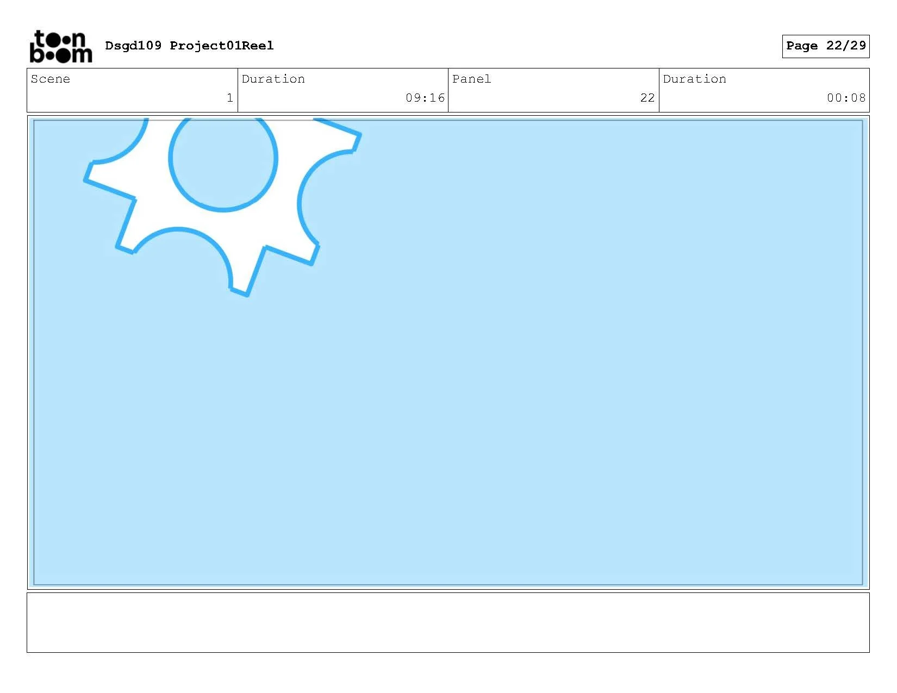897x693 pixels.
Task: Click the empty notes box below the panel
Action: click(448, 622)
